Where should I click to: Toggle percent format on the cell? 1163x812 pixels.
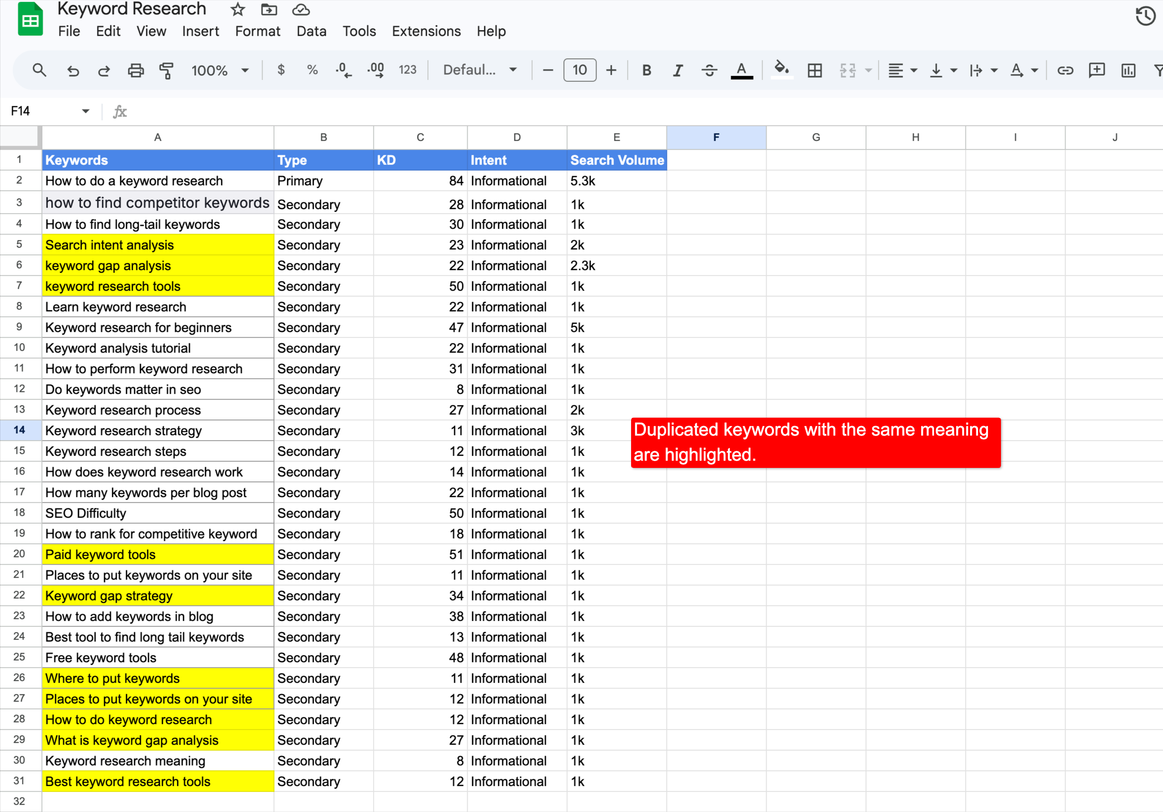point(312,70)
